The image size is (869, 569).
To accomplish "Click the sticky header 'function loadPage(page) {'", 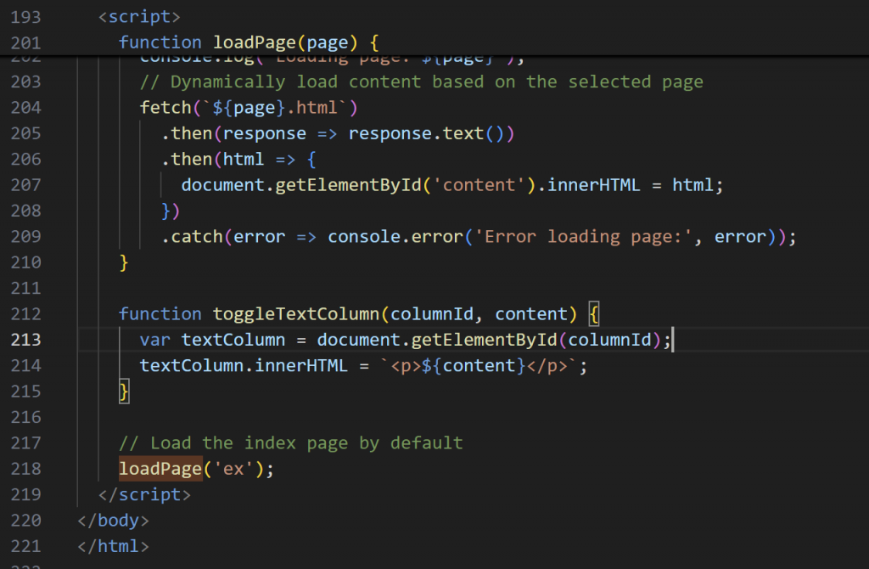I will [x=249, y=42].
